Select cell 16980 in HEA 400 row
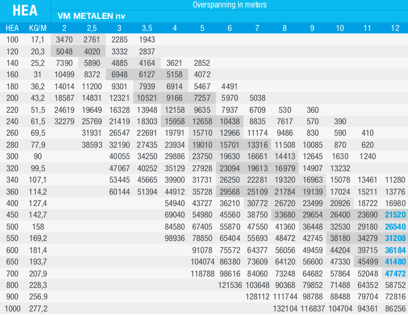Screen dimensions: 408x316 (395, 203)
